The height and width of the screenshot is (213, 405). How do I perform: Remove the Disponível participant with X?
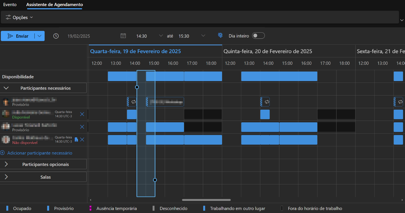tap(82, 114)
